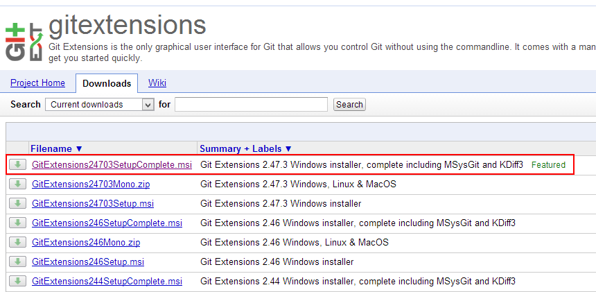Image resolution: width=596 pixels, height=292 pixels.
Task: Click download arrow icon for GitExtensions246Setup.msi
Action: tap(17, 261)
